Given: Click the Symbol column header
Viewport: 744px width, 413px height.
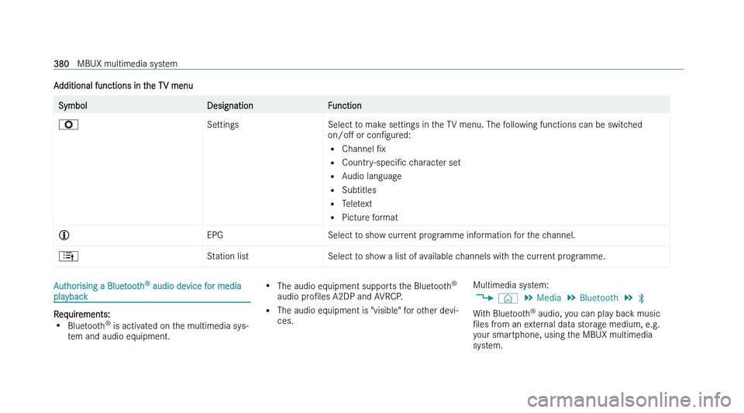Looking at the screenshot, I should click(x=73, y=105).
